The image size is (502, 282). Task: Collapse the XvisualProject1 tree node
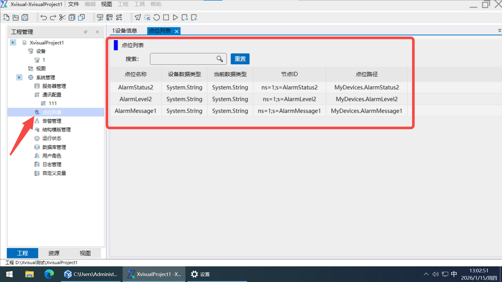(13, 42)
